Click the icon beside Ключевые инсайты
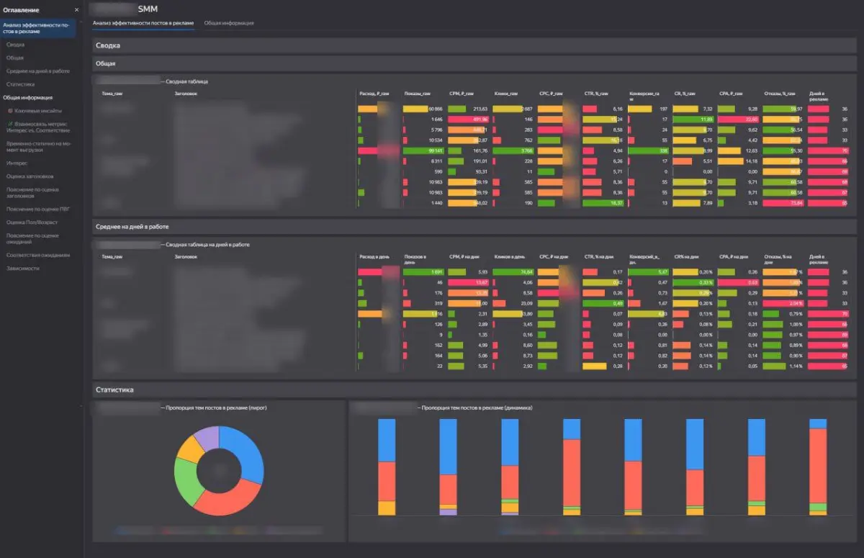This screenshot has height=558, width=864. click(x=10, y=111)
